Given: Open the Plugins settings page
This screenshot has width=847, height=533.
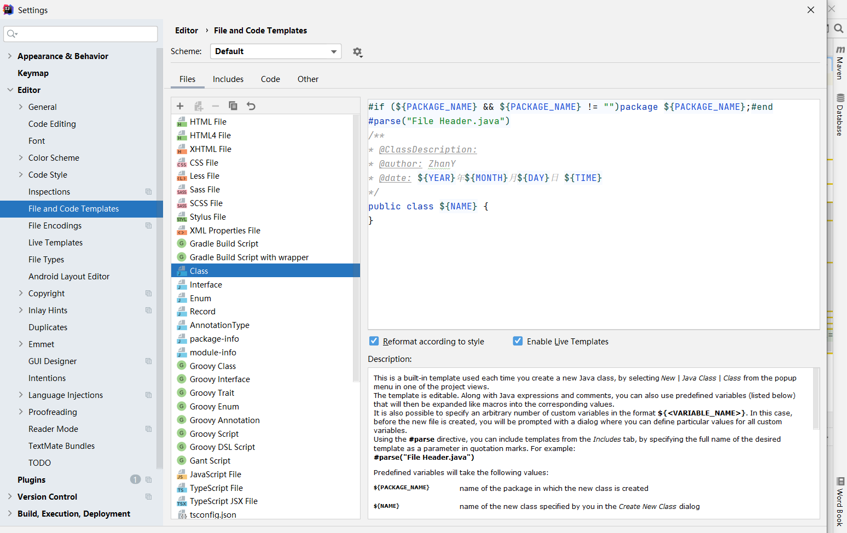Looking at the screenshot, I should [x=31, y=480].
